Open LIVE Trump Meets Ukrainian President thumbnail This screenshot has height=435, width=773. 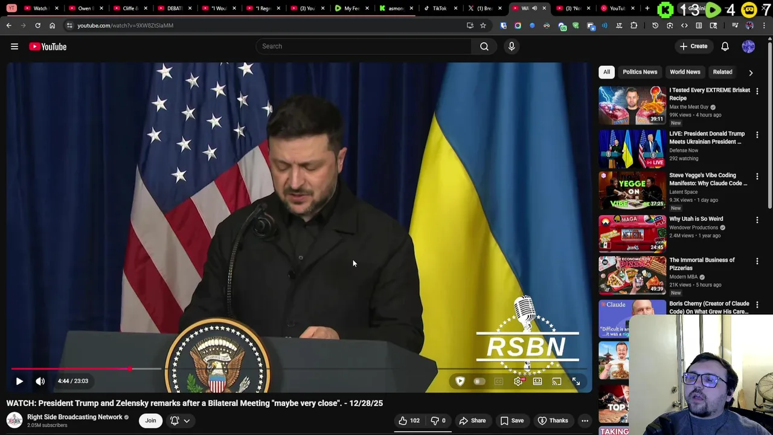click(632, 149)
